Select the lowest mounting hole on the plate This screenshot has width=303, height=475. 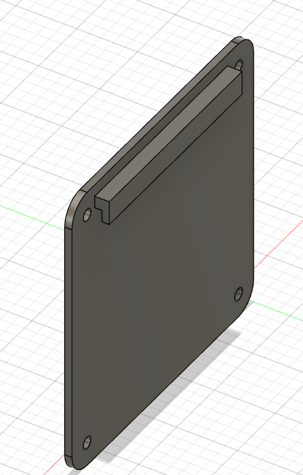click(x=87, y=442)
